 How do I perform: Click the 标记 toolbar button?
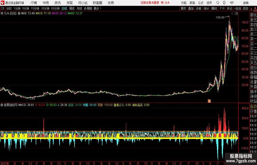(229, 8)
